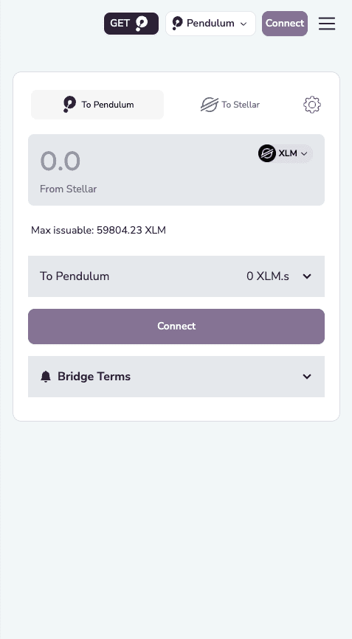Click the wide purple Connect button
352x639 pixels.
(176, 327)
